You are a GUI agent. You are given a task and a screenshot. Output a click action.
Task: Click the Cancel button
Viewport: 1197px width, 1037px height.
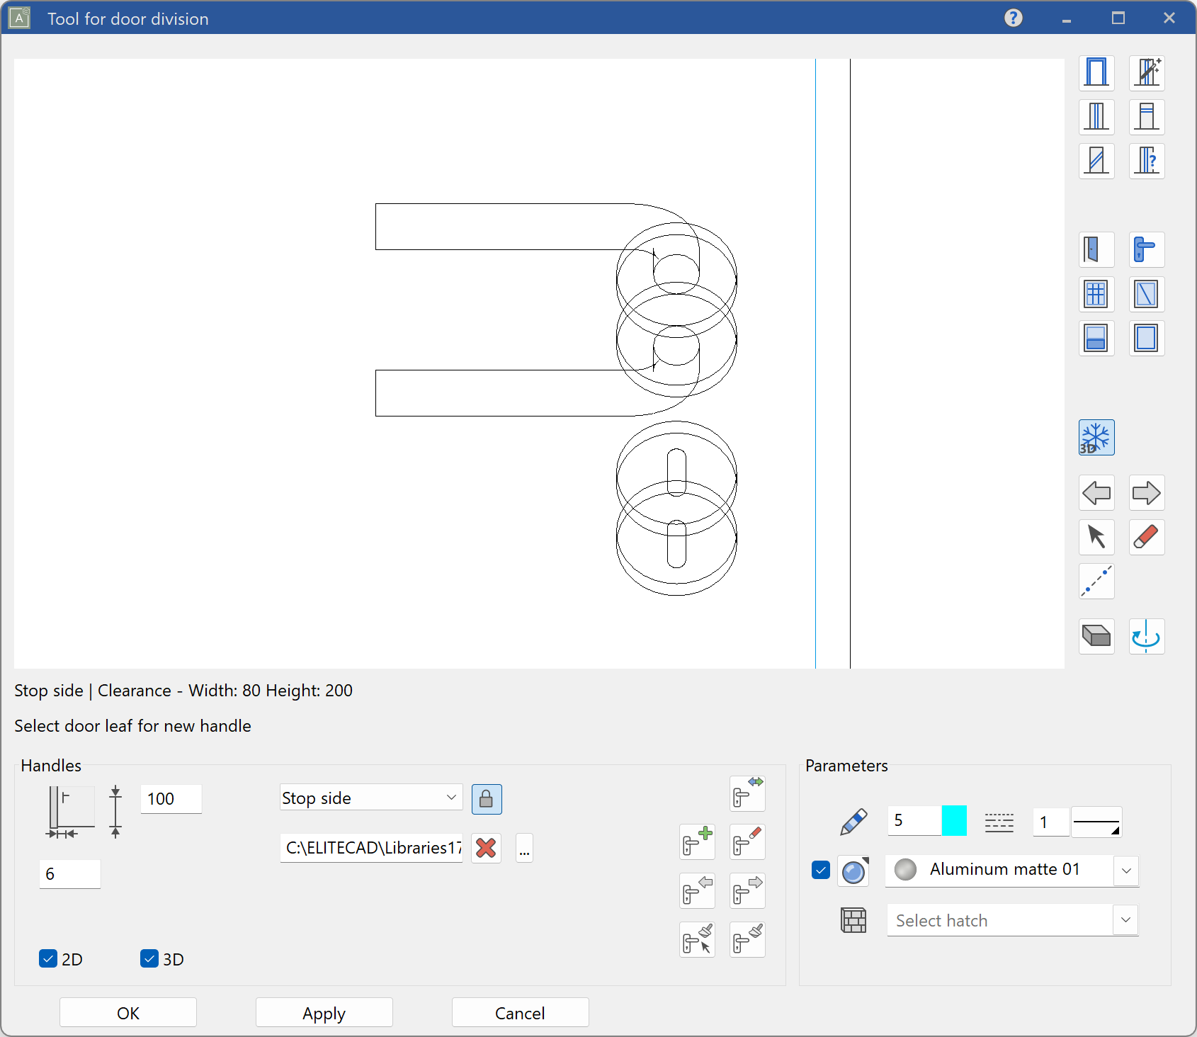(521, 1013)
